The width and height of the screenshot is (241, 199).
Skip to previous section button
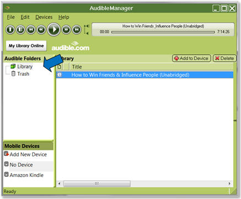pyautogui.click(x=31, y=29)
